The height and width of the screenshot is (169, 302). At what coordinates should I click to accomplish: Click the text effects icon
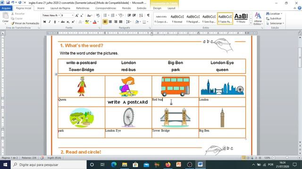(x=80, y=22)
